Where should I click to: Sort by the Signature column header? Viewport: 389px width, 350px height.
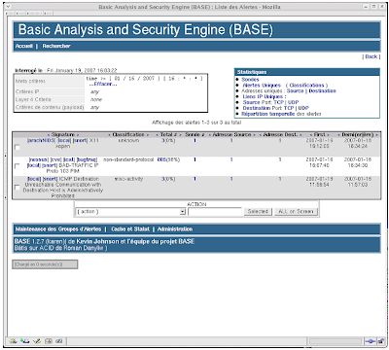63,134
